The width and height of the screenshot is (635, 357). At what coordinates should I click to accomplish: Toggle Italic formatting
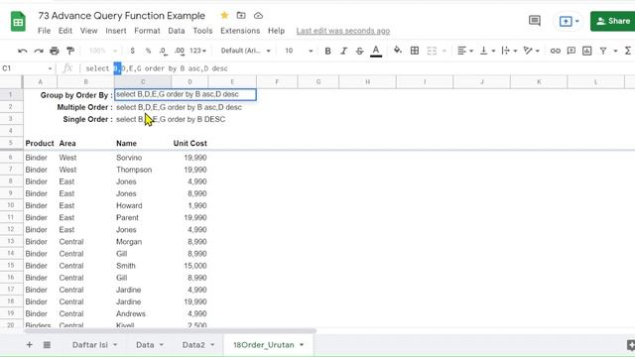pyautogui.click(x=344, y=51)
